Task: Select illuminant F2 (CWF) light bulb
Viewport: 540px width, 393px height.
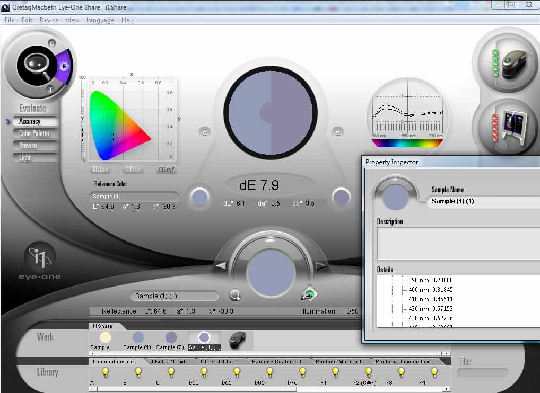Action: pyautogui.click(x=368, y=372)
